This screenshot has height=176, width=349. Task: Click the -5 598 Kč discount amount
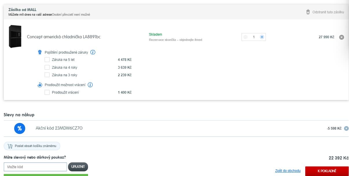[334, 128]
